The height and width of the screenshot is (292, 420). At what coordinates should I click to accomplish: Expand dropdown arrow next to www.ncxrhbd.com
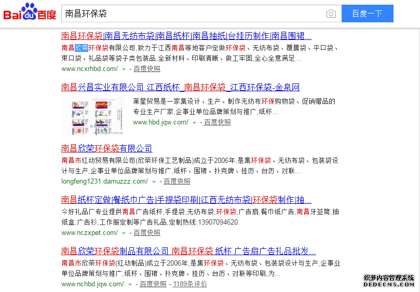(x=124, y=69)
